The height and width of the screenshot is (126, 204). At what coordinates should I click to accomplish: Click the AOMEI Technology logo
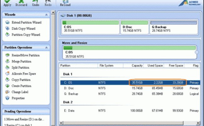[x=190, y=3]
